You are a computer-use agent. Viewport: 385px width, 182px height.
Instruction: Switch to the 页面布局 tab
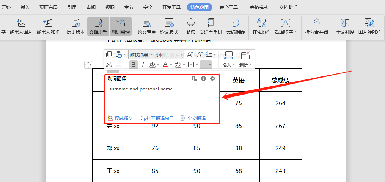(49, 7)
